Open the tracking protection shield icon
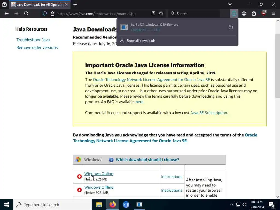Viewport: 280px width, 210px height. (x=45, y=14)
